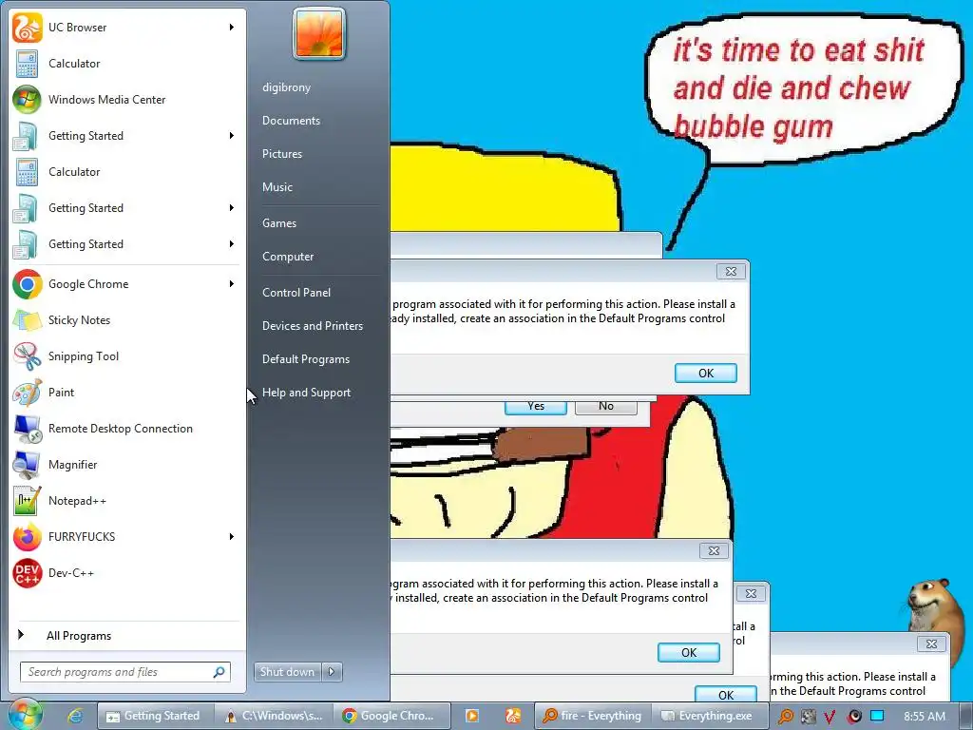Image resolution: width=973 pixels, height=730 pixels.
Task: Launch UC Browser from the Start menu list
Action: pos(127,28)
